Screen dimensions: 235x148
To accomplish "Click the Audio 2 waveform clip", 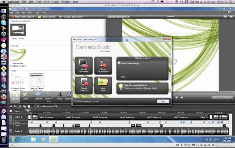I will 128,131.
